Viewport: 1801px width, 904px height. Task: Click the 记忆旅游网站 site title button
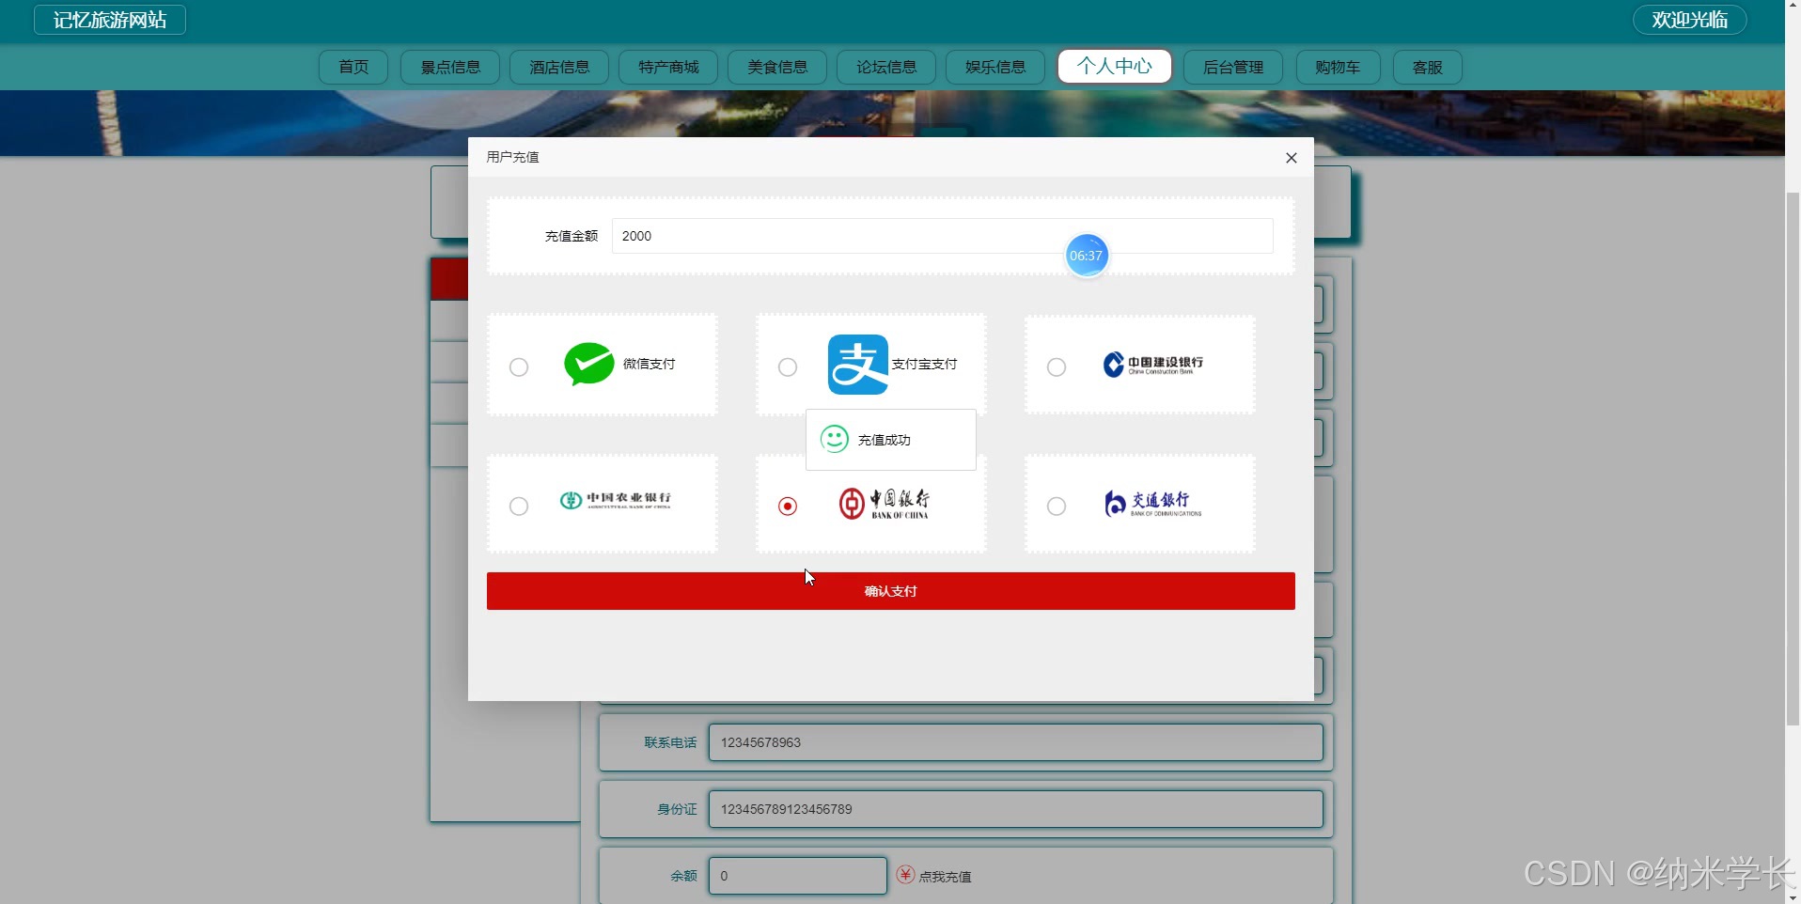click(110, 20)
